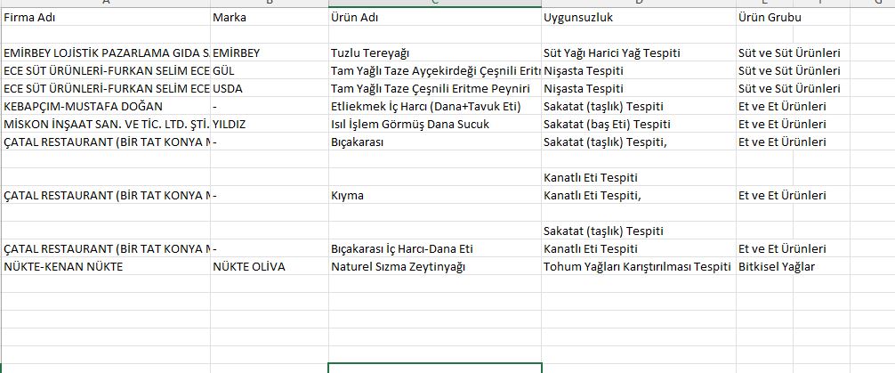Click the 'EMİRBEY' brand cell
Screen dimensions: 895x373
(x=270, y=53)
